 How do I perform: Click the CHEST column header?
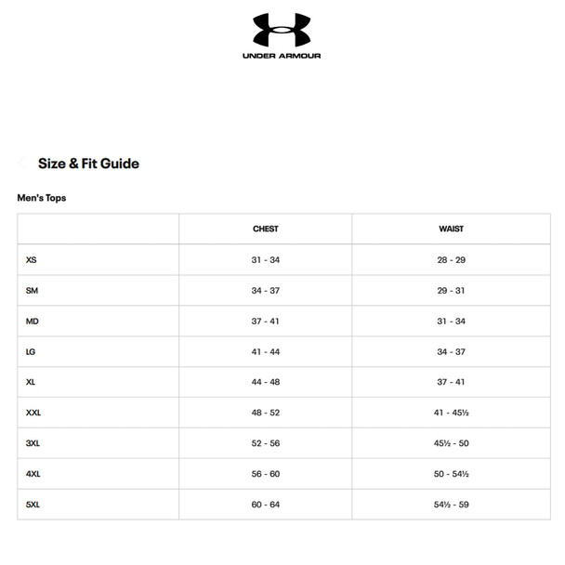(x=266, y=229)
